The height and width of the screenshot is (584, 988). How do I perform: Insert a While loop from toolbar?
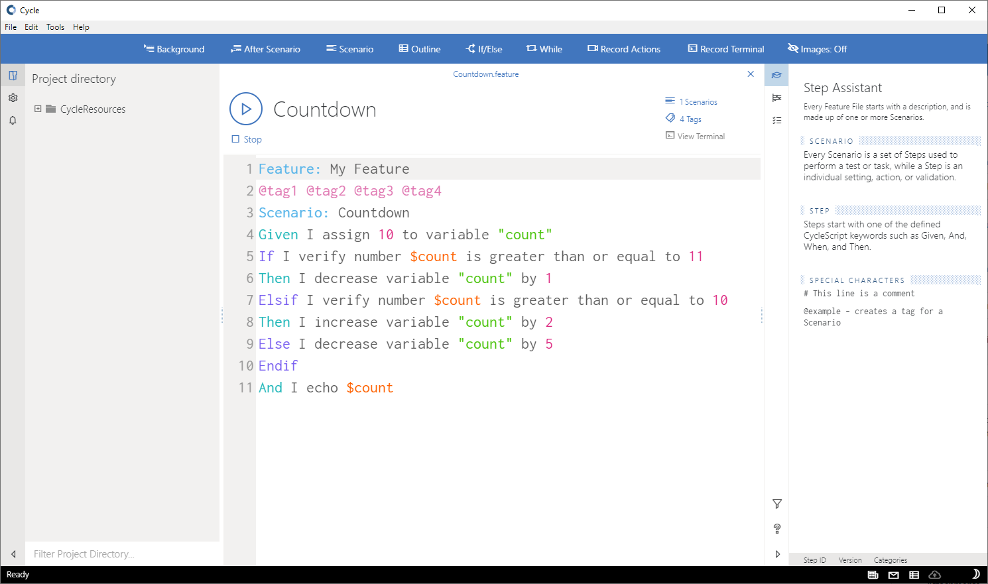tap(544, 49)
